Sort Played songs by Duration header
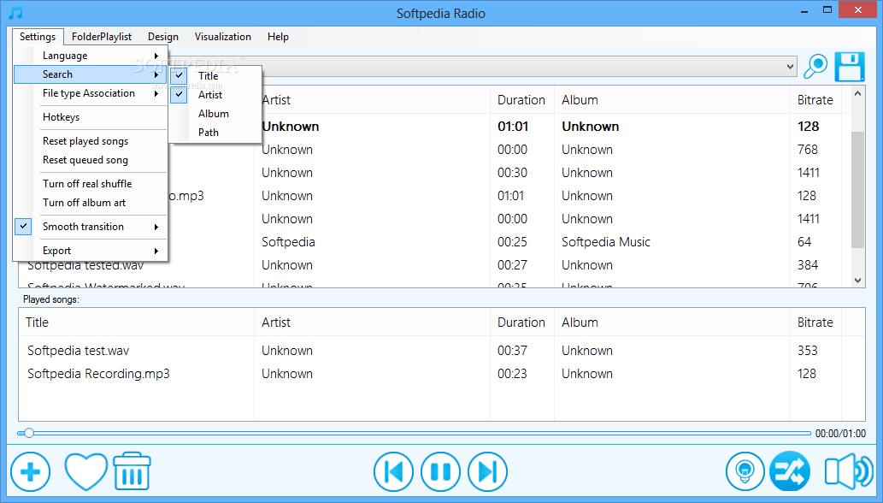This screenshot has width=883, height=503. click(x=521, y=323)
